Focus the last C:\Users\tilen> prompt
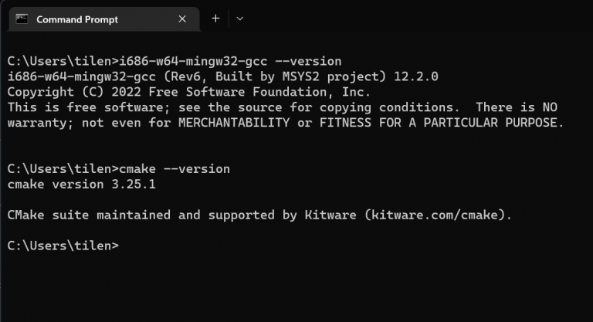The width and height of the screenshot is (593, 322). point(63,246)
